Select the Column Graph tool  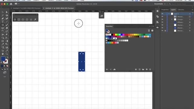(7, 48)
